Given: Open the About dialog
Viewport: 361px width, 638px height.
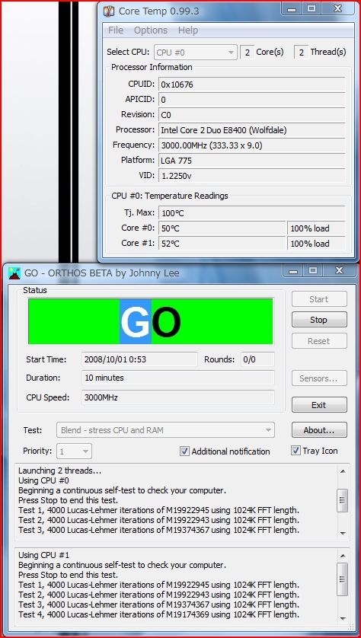Looking at the screenshot, I should coord(319,430).
